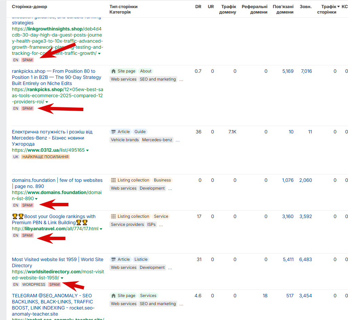Image resolution: width=348 pixels, height=320 pixels.
Task: Click the 'Listicle' page type tag
Action: click(141, 259)
